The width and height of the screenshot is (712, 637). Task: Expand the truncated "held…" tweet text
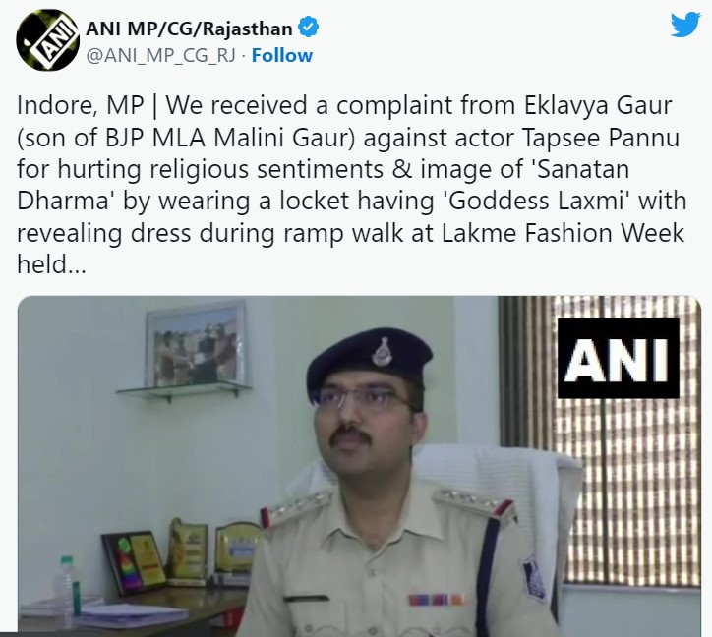[x=51, y=263]
